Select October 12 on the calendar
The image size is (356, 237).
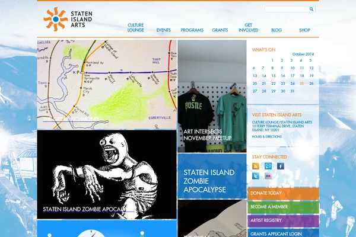311,68
